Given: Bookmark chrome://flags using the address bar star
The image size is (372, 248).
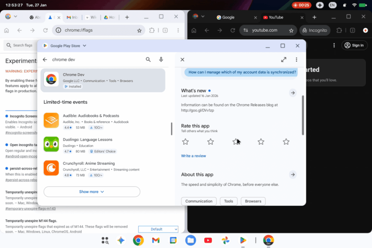Looking at the screenshot, I should point(139,31).
